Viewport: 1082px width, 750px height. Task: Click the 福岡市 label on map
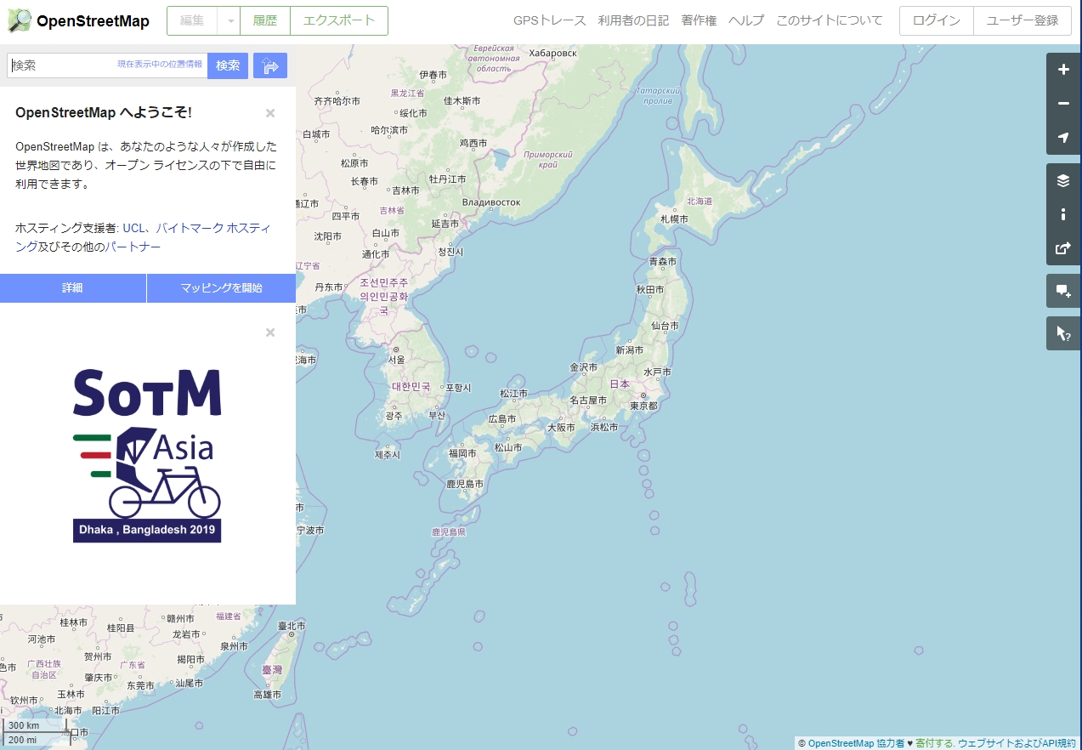click(x=462, y=453)
